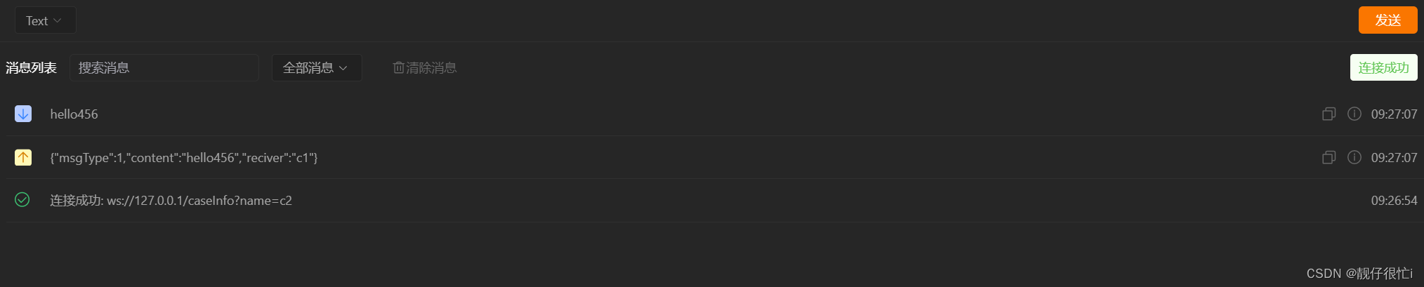Select the hello456 message row
This screenshot has height=287, width=1424.
pos(712,114)
